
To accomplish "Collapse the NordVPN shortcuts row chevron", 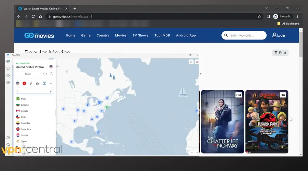I will (x=51, y=83).
